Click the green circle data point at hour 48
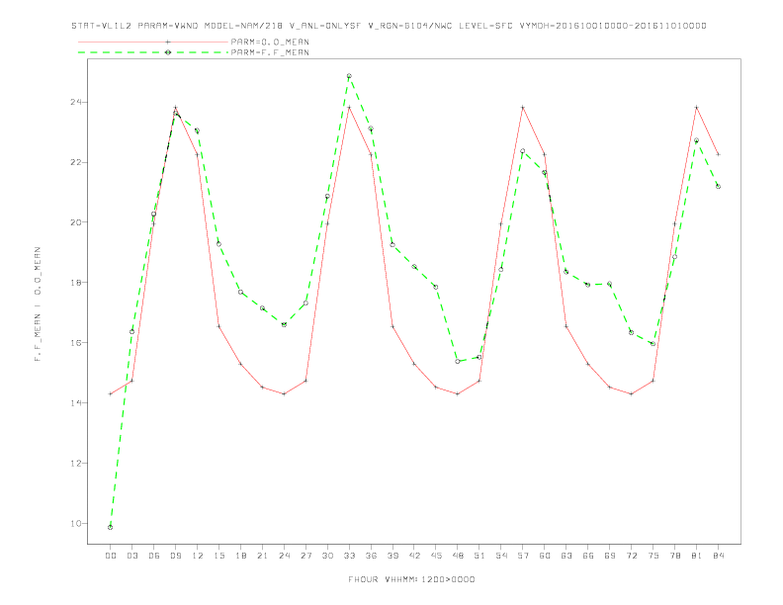The height and width of the screenshot is (605, 783). 458,362
